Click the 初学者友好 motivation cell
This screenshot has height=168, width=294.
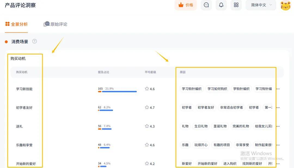point(24,108)
